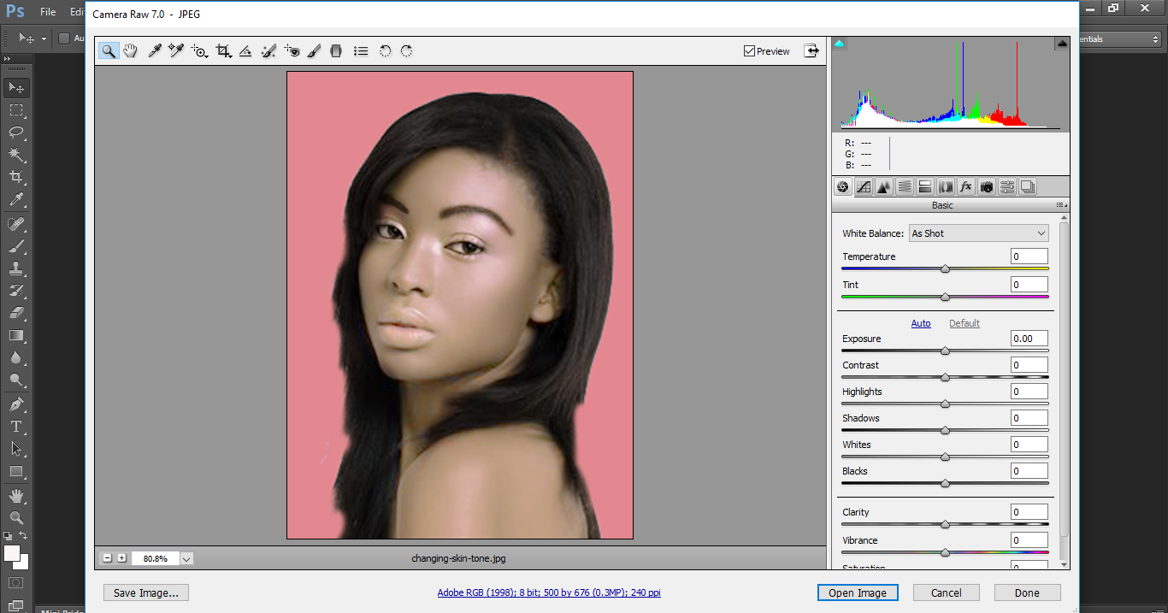Select the Crop tool in Camera Raw
This screenshot has height=613, width=1168.
(224, 51)
